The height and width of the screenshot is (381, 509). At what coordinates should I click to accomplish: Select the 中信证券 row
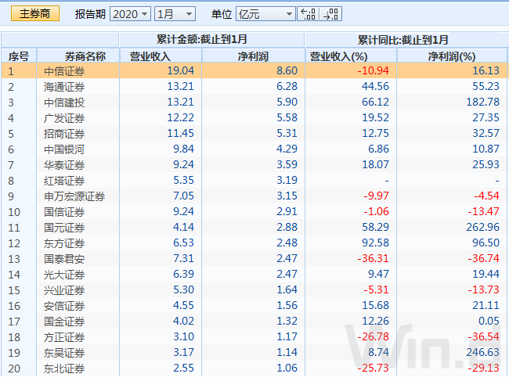click(254, 70)
